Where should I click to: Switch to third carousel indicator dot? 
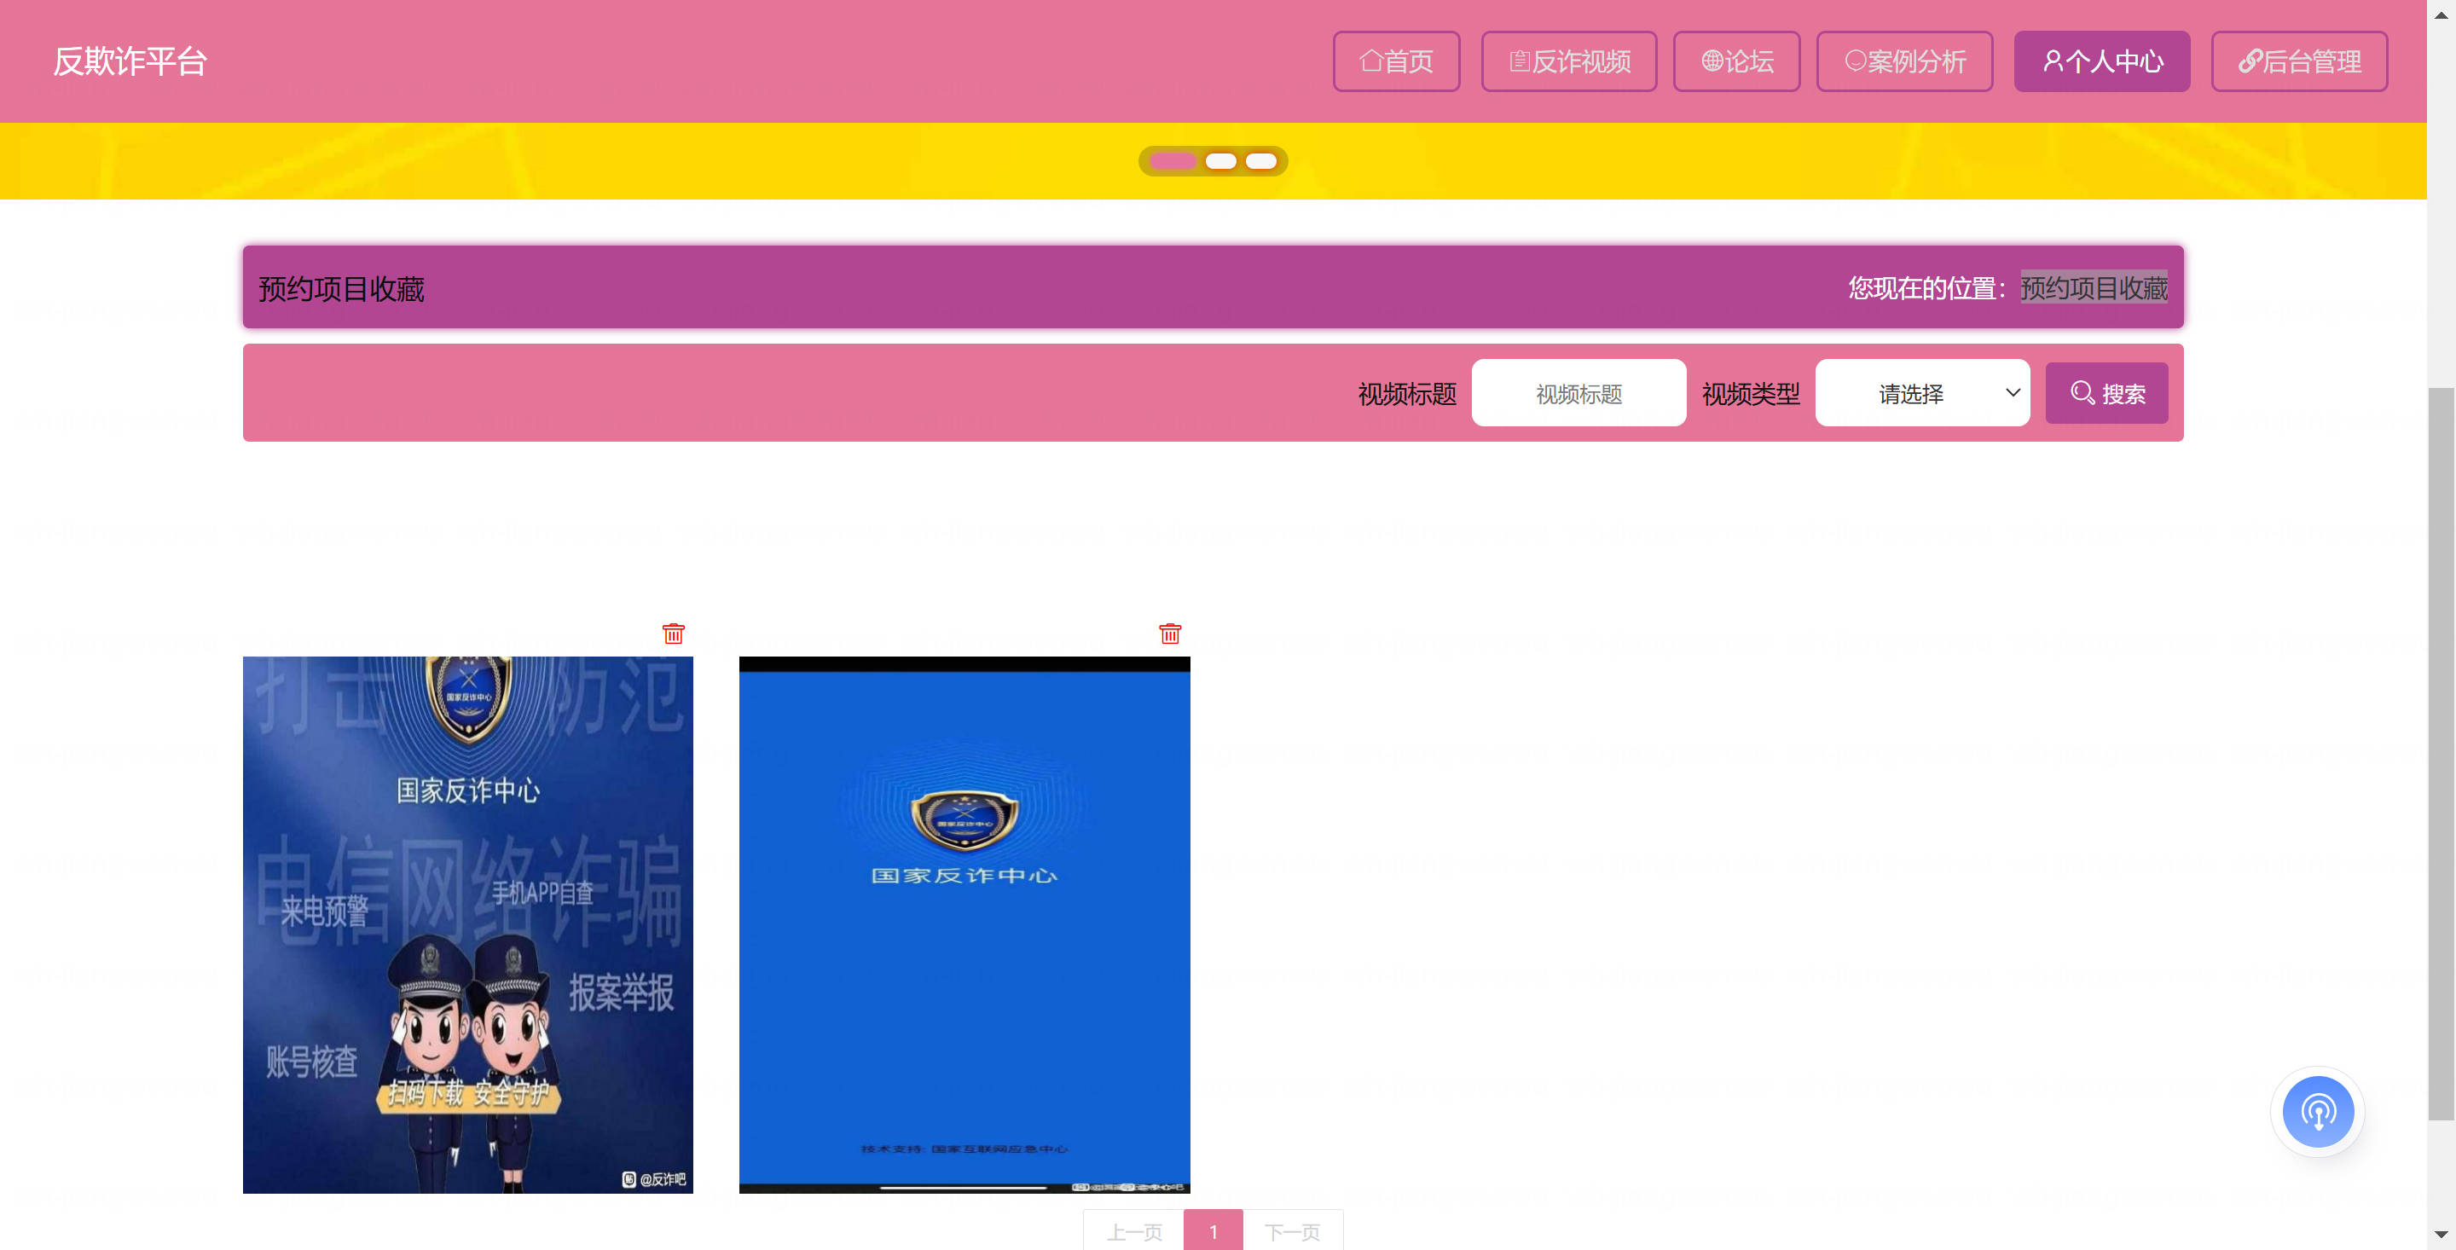[1260, 161]
